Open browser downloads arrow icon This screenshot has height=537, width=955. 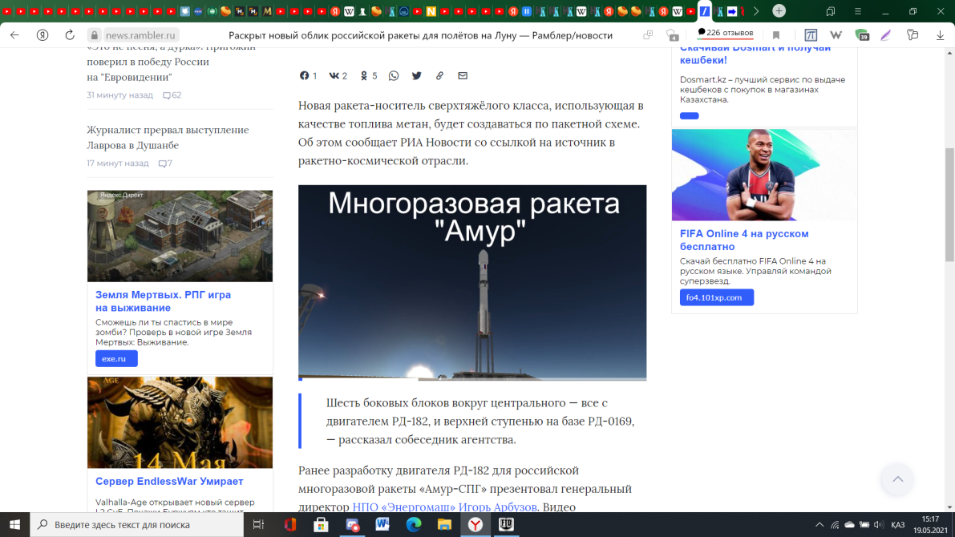click(x=940, y=35)
